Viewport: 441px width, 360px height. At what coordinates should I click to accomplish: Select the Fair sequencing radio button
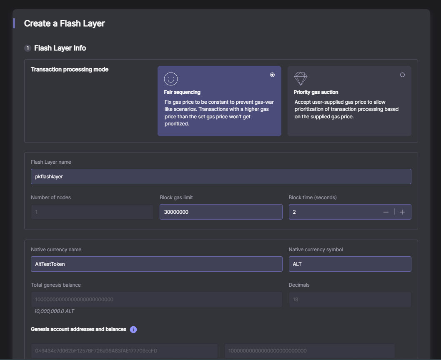pos(272,75)
